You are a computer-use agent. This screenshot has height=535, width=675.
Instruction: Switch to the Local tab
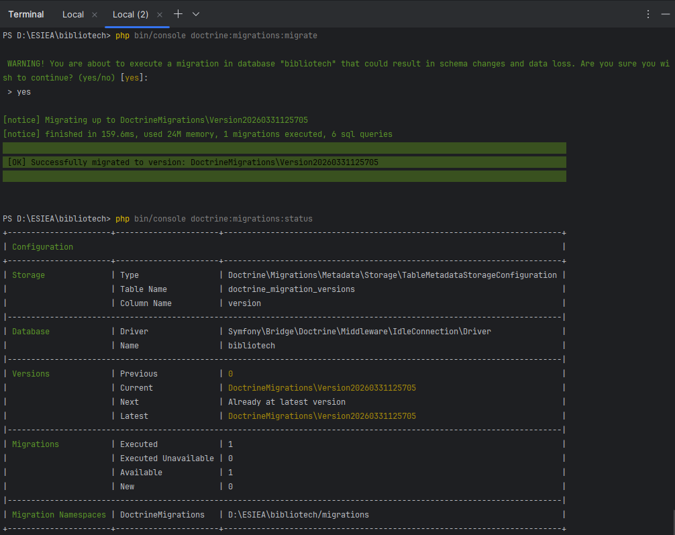coord(73,14)
